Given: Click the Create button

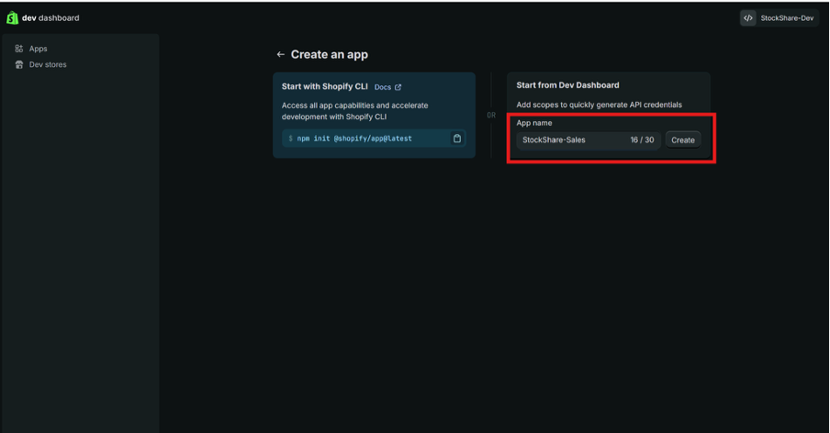Looking at the screenshot, I should pos(683,140).
